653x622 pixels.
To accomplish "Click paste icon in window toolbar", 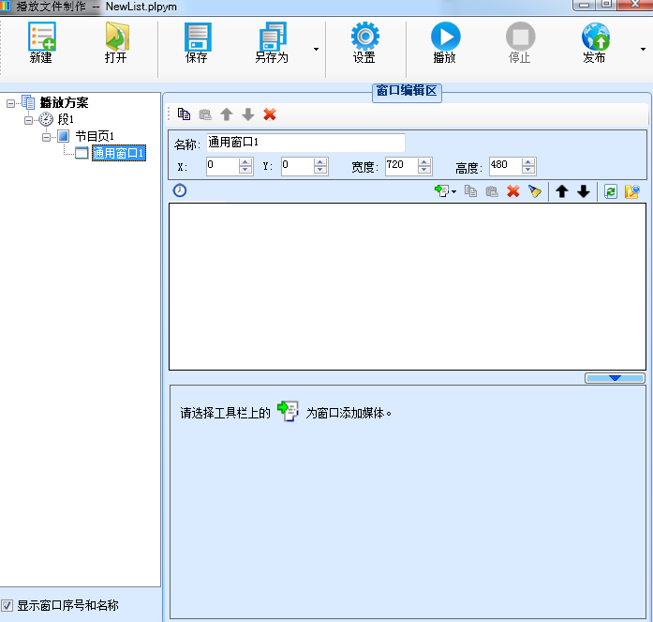I will (205, 114).
